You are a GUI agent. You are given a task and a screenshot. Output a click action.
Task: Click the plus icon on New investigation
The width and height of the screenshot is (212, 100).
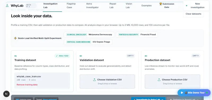click(x=187, y=6)
